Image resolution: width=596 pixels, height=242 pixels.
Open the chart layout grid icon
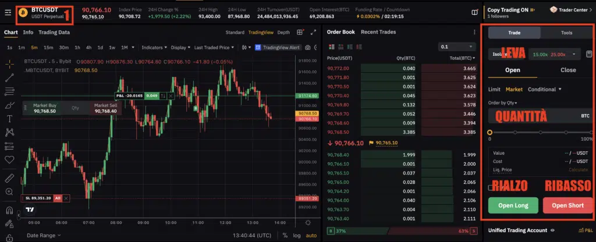coord(300,33)
